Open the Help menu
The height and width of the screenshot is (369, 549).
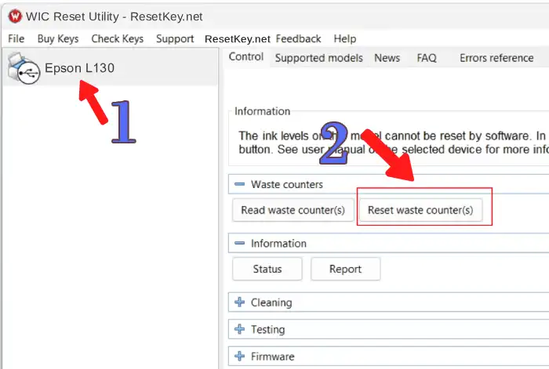(344, 38)
